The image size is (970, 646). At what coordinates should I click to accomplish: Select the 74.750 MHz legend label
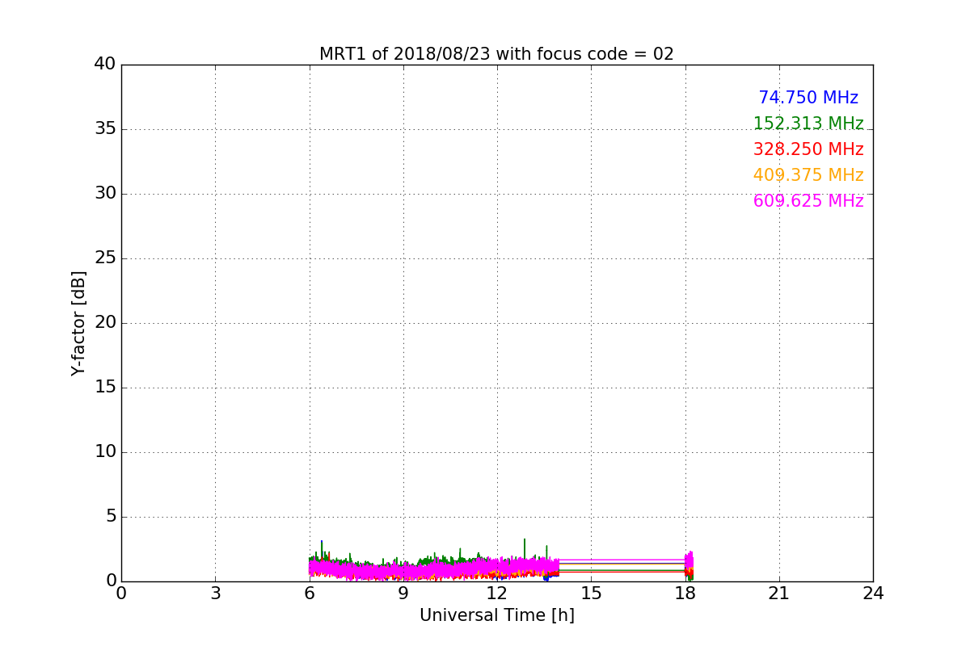pyautogui.click(x=808, y=98)
